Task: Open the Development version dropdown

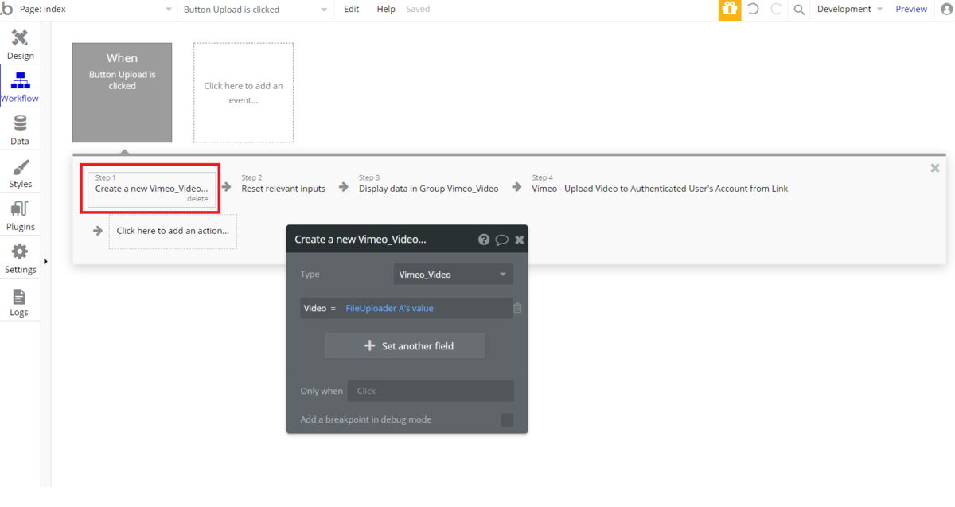Action: [x=850, y=10]
